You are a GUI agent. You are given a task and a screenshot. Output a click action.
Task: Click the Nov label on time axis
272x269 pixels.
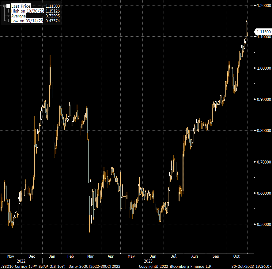pyautogui.click(x=11, y=256)
